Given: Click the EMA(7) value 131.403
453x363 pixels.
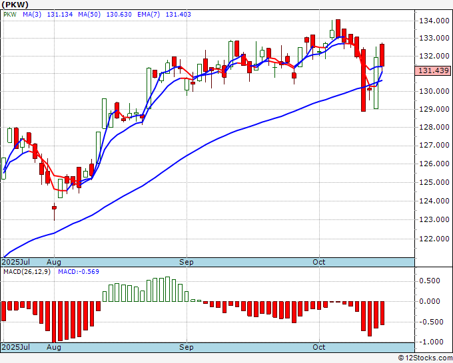Looking at the screenshot, I should (x=179, y=15).
